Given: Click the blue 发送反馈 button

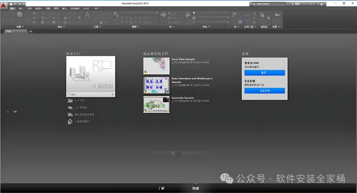Looking at the screenshot, I should click(x=264, y=91).
